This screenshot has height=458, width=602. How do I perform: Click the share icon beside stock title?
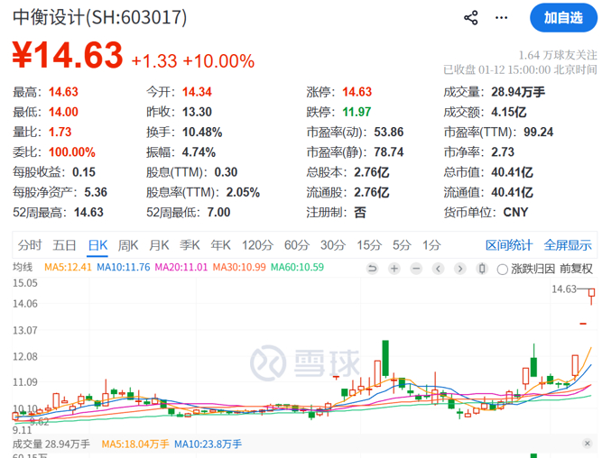click(471, 18)
